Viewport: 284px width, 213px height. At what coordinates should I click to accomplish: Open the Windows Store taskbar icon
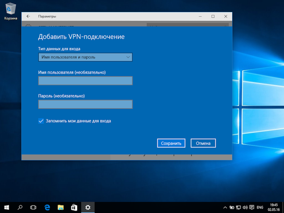point(74,207)
